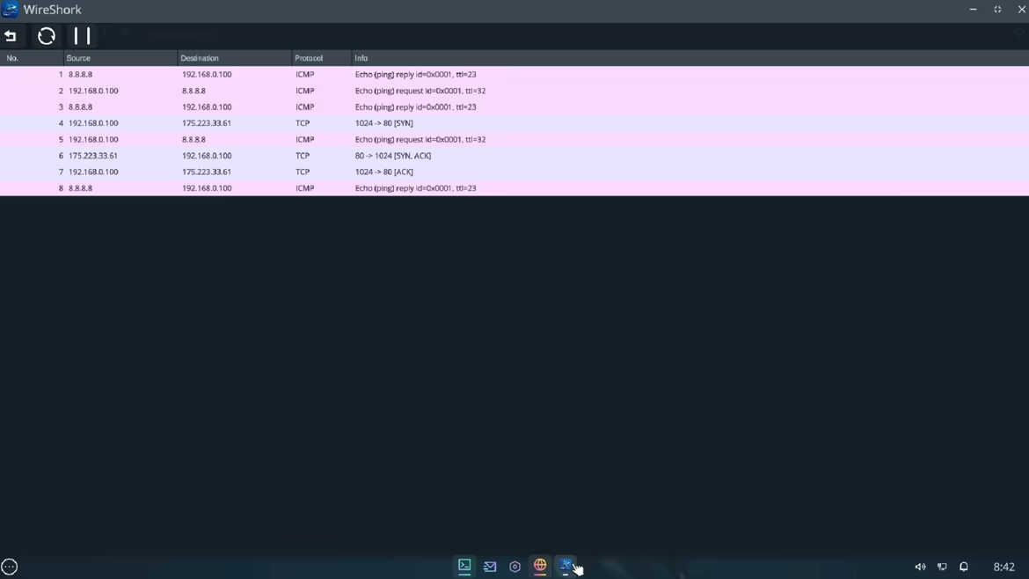Image resolution: width=1029 pixels, height=579 pixels.
Task: Click the Info column header
Action: pos(690,58)
